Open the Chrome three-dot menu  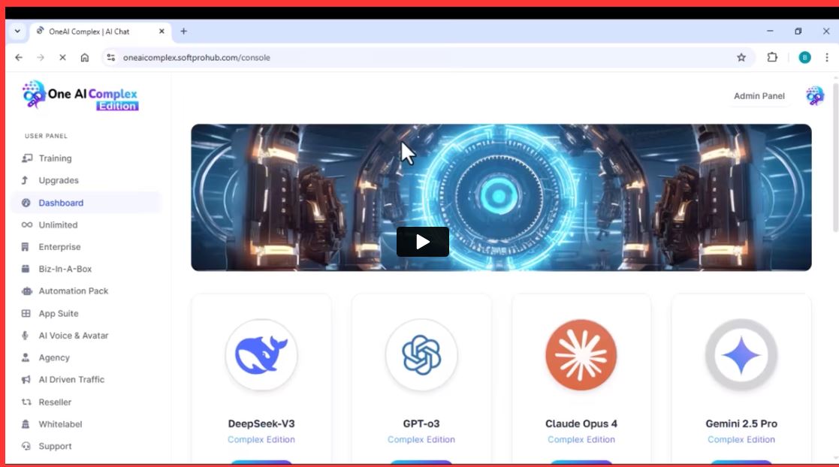point(826,58)
